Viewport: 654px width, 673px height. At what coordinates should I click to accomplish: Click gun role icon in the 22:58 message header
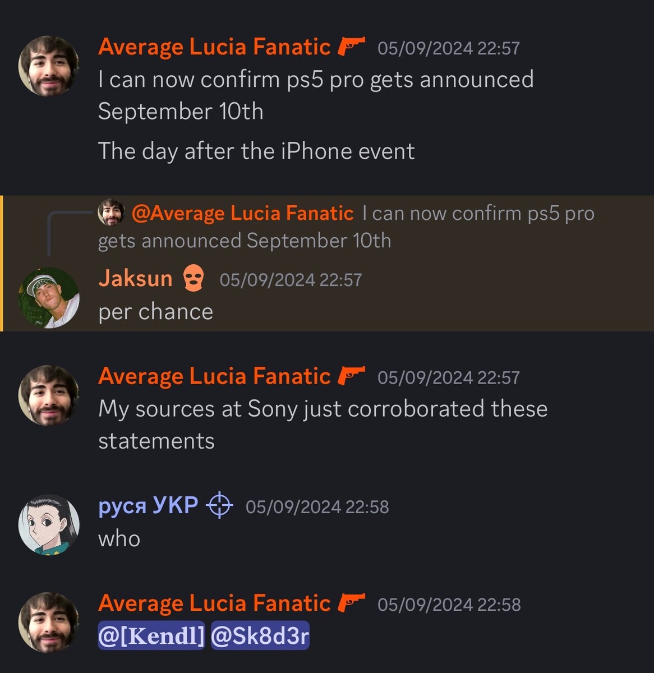point(352,603)
